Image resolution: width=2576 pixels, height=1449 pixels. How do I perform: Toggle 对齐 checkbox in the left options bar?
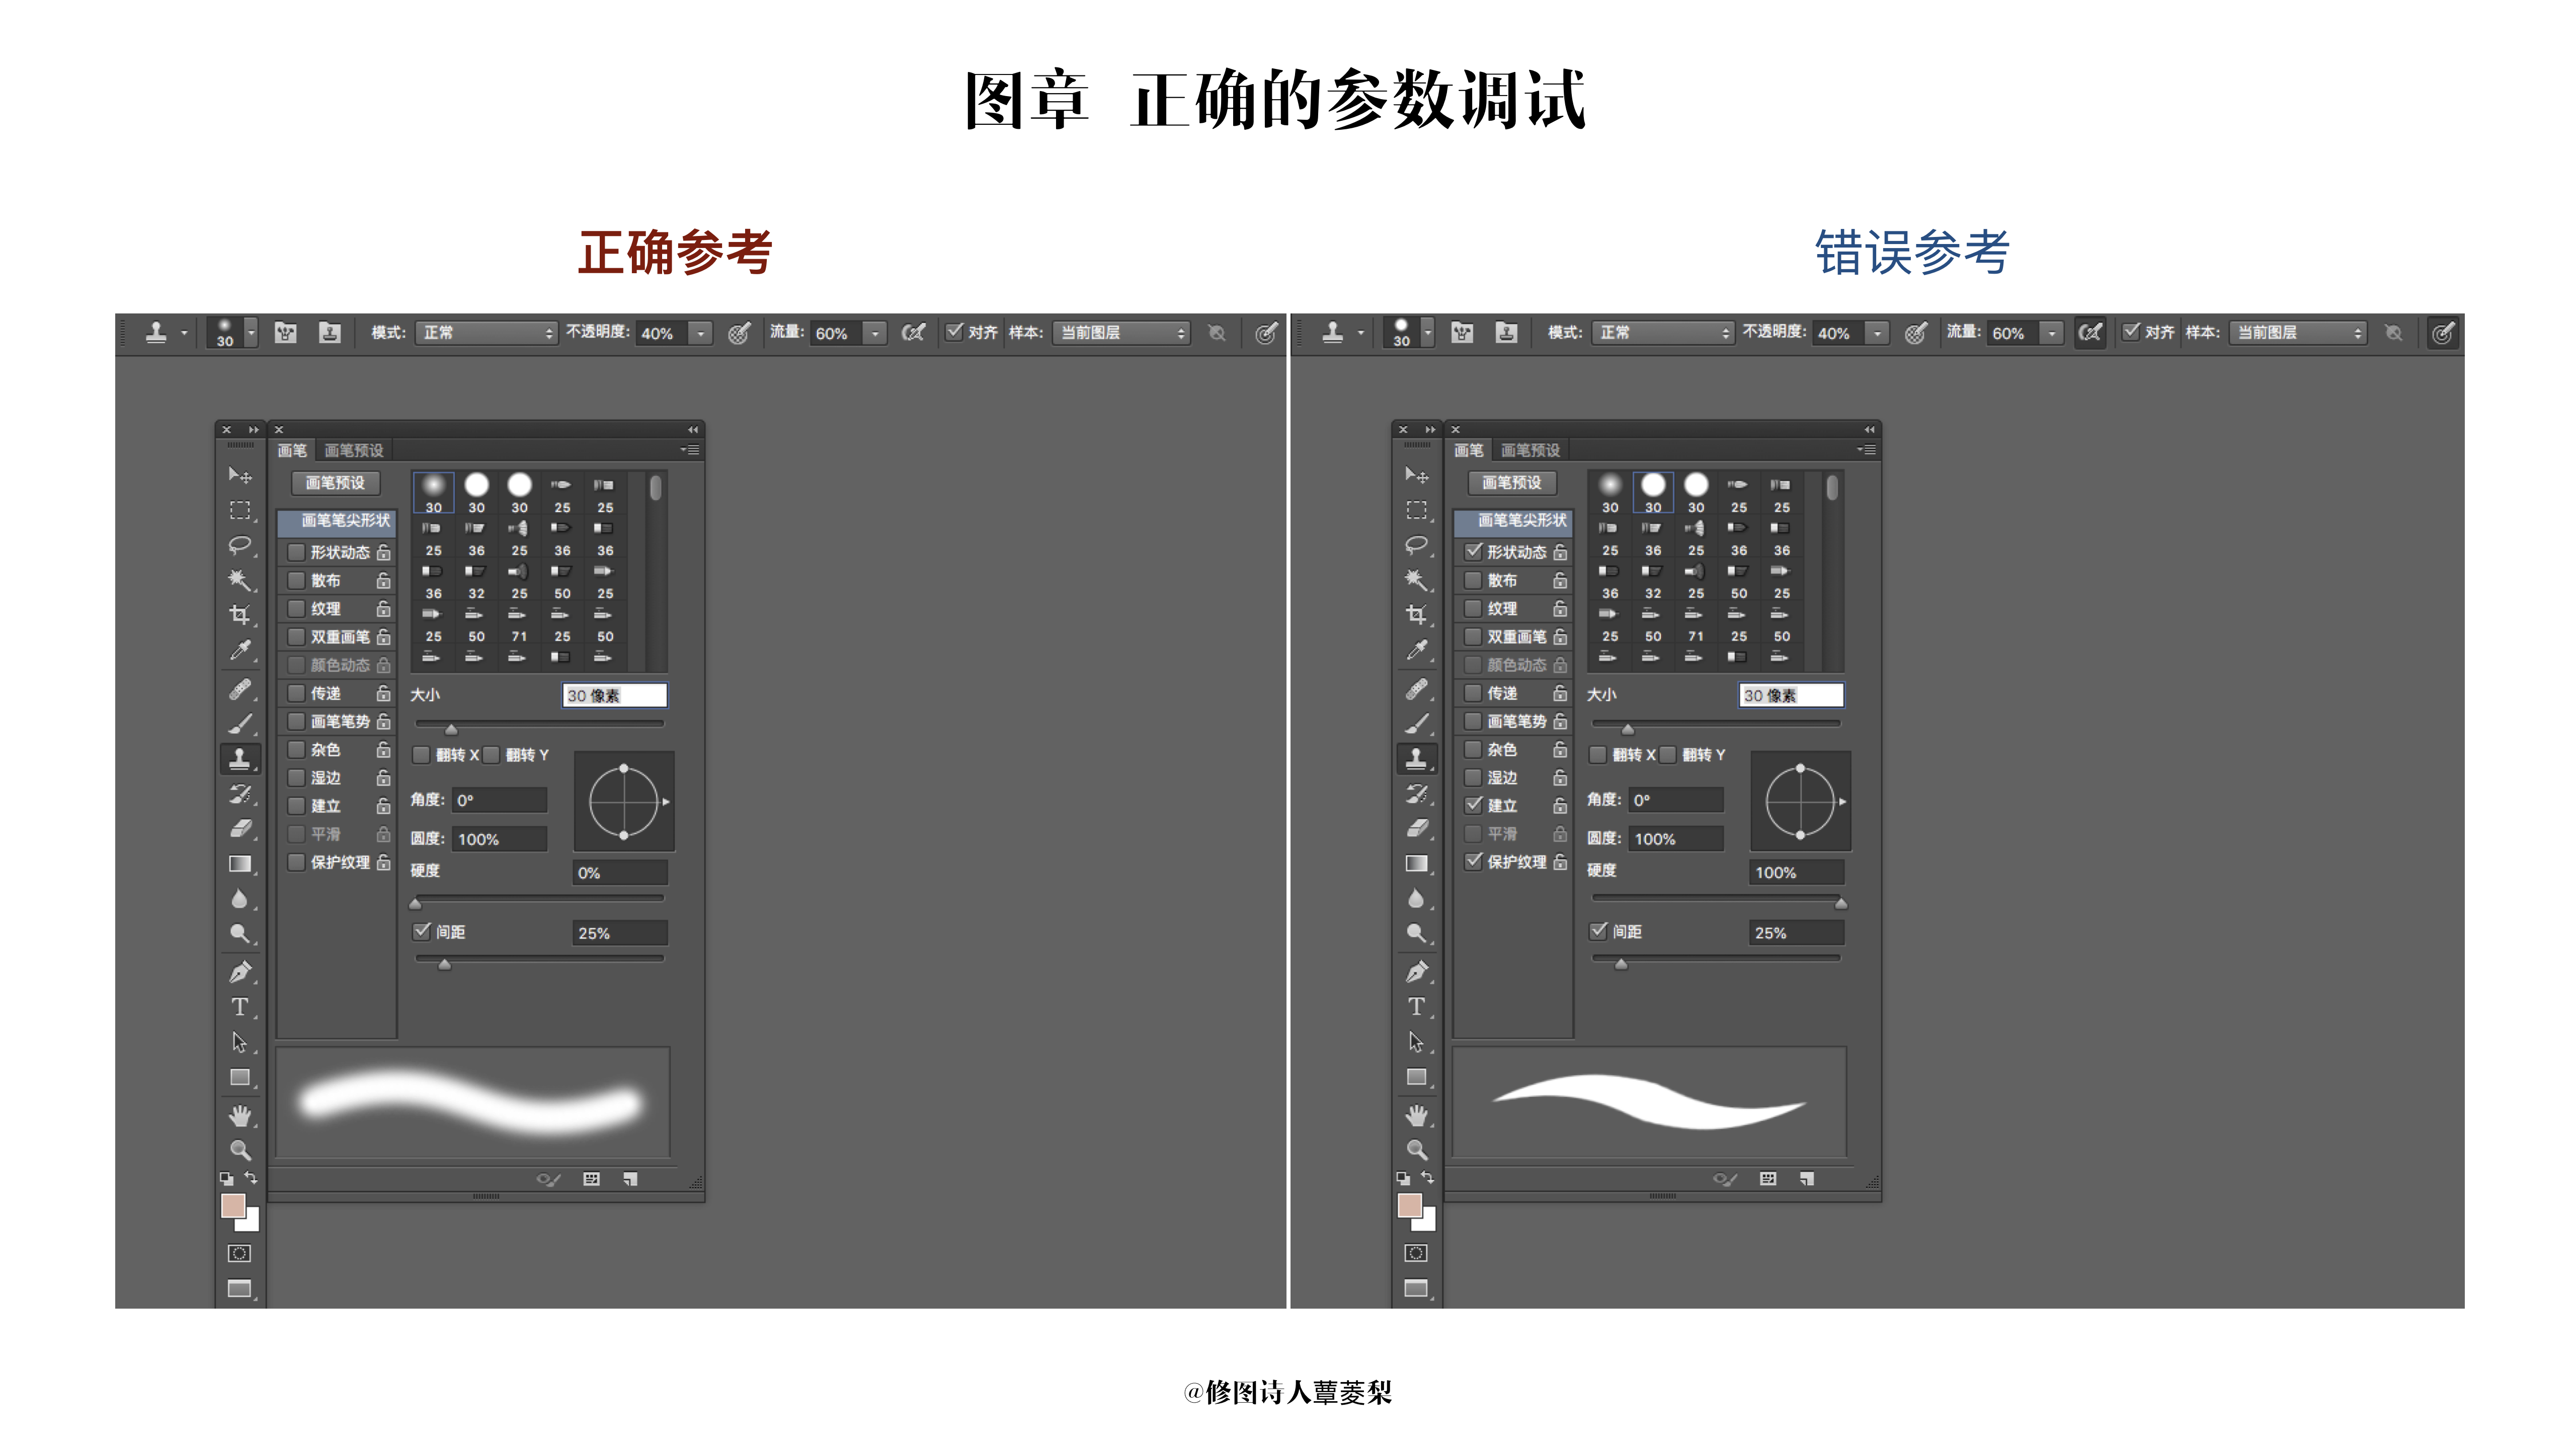coord(955,332)
